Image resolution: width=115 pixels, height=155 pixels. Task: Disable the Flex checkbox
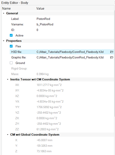click(x=11, y=46)
